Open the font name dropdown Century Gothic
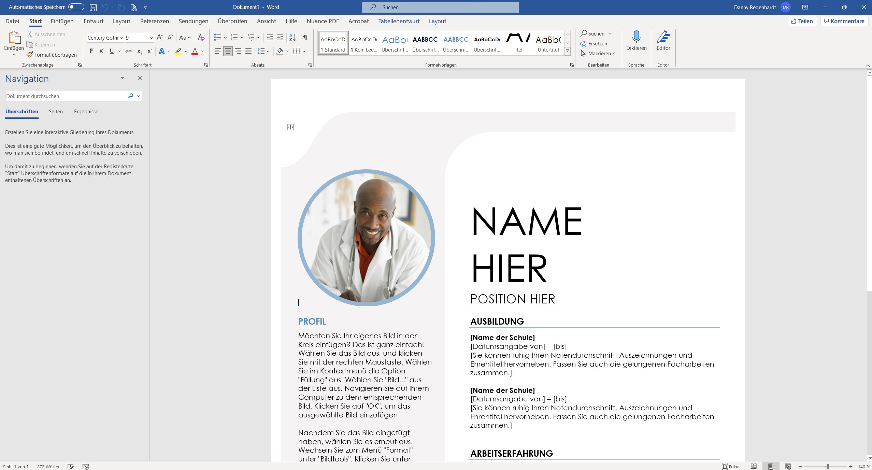872x470 pixels. [x=121, y=38]
